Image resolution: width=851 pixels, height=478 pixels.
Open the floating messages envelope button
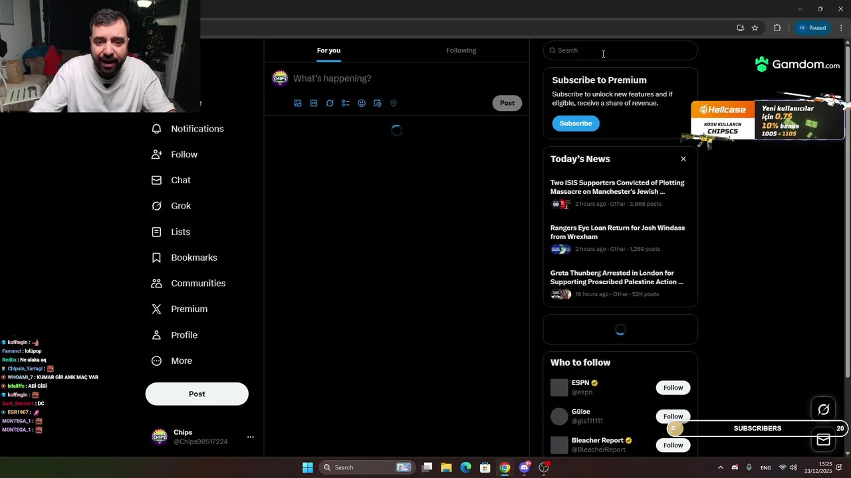tap(823, 439)
